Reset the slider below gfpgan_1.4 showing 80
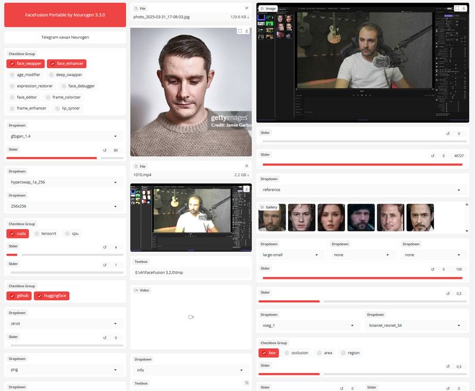The image size is (475, 391). click(105, 150)
